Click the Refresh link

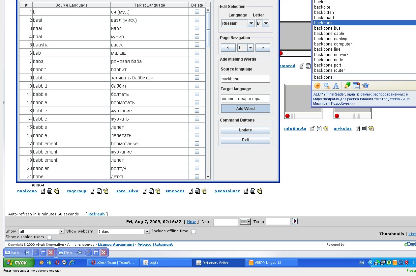tap(97, 214)
